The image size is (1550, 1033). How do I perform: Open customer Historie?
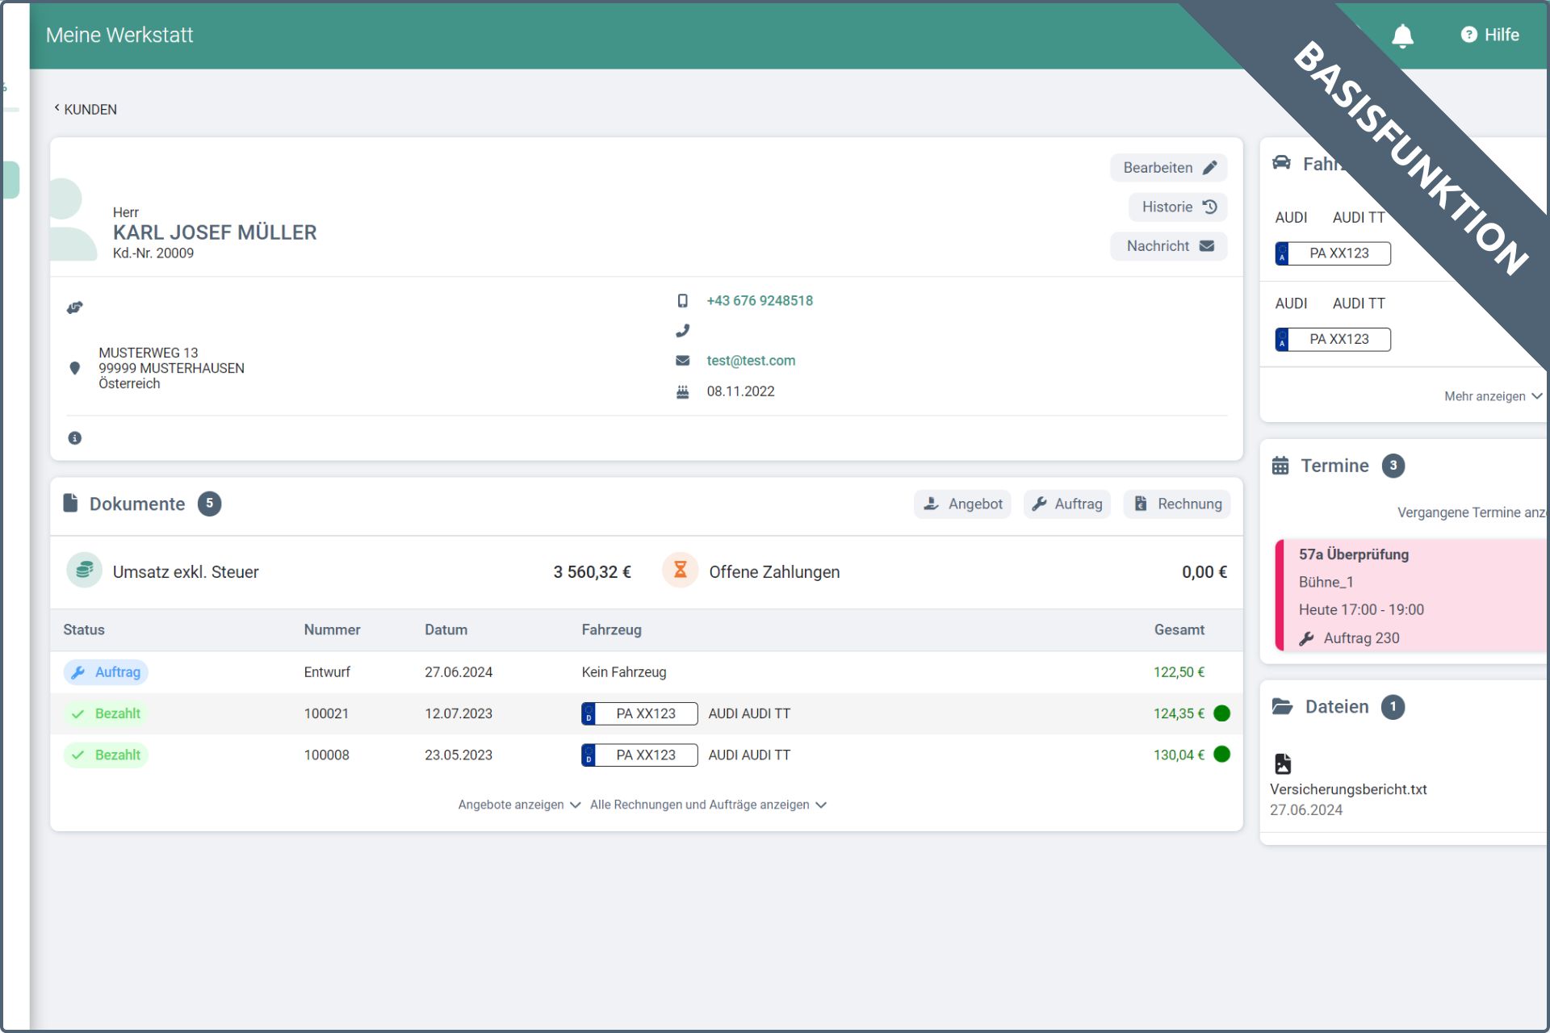click(1177, 207)
